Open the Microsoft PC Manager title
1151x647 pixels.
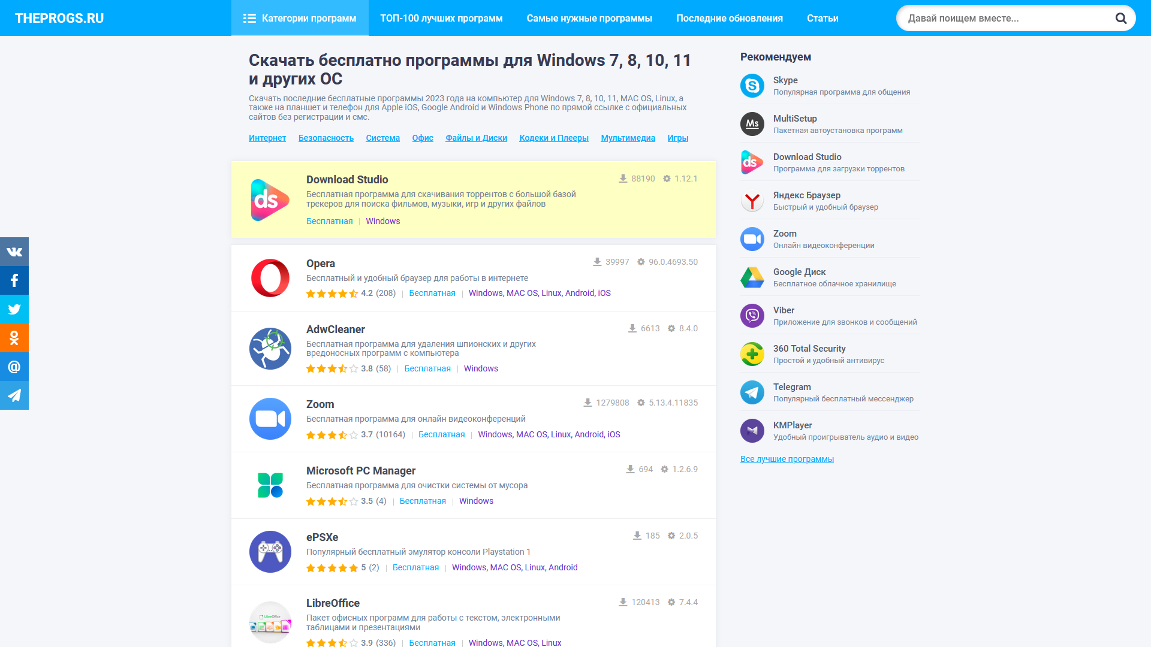[x=361, y=471]
